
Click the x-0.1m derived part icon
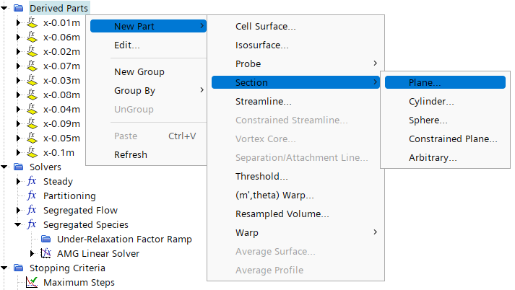coord(31,152)
